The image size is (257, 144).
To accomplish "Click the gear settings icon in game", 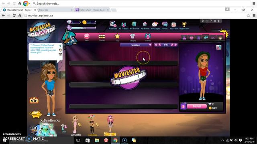I will pyautogui.click(x=215, y=21).
